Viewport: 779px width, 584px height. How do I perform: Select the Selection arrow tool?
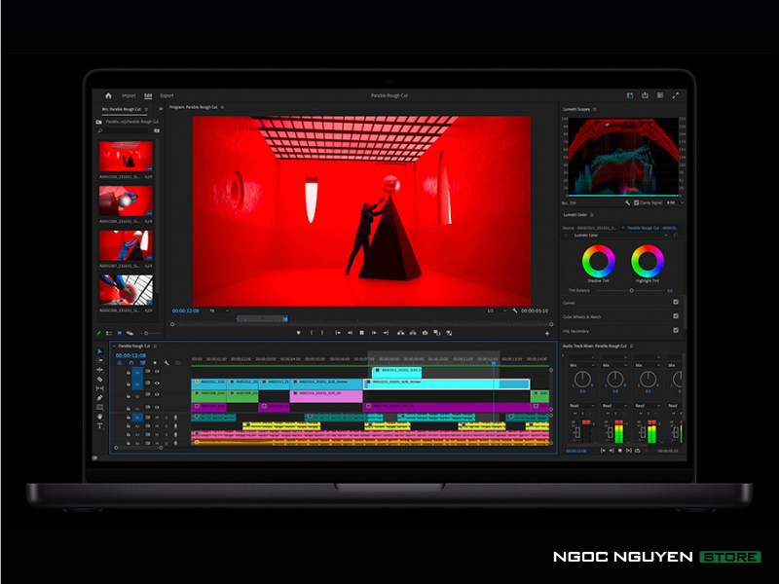pos(99,351)
